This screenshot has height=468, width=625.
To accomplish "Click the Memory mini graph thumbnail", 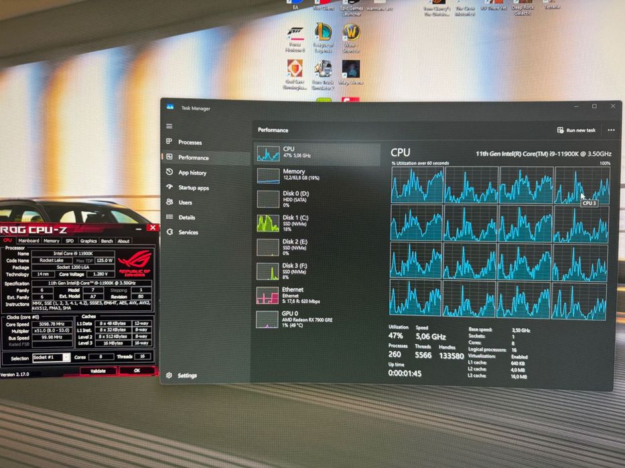I will [x=268, y=176].
